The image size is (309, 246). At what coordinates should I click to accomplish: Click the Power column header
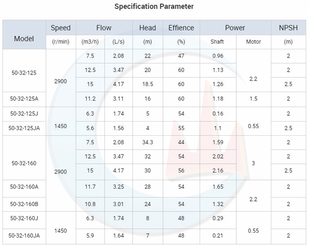[x=235, y=28]
